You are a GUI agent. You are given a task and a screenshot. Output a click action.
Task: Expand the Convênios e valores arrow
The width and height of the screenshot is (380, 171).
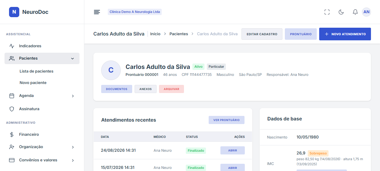click(73, 160)
